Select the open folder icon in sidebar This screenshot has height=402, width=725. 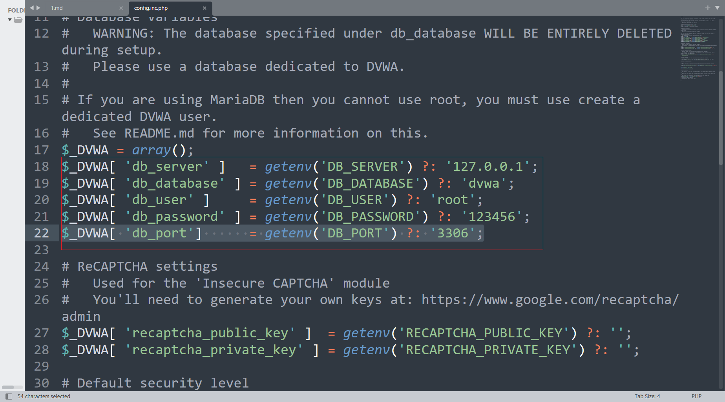(x=18, y=20)
